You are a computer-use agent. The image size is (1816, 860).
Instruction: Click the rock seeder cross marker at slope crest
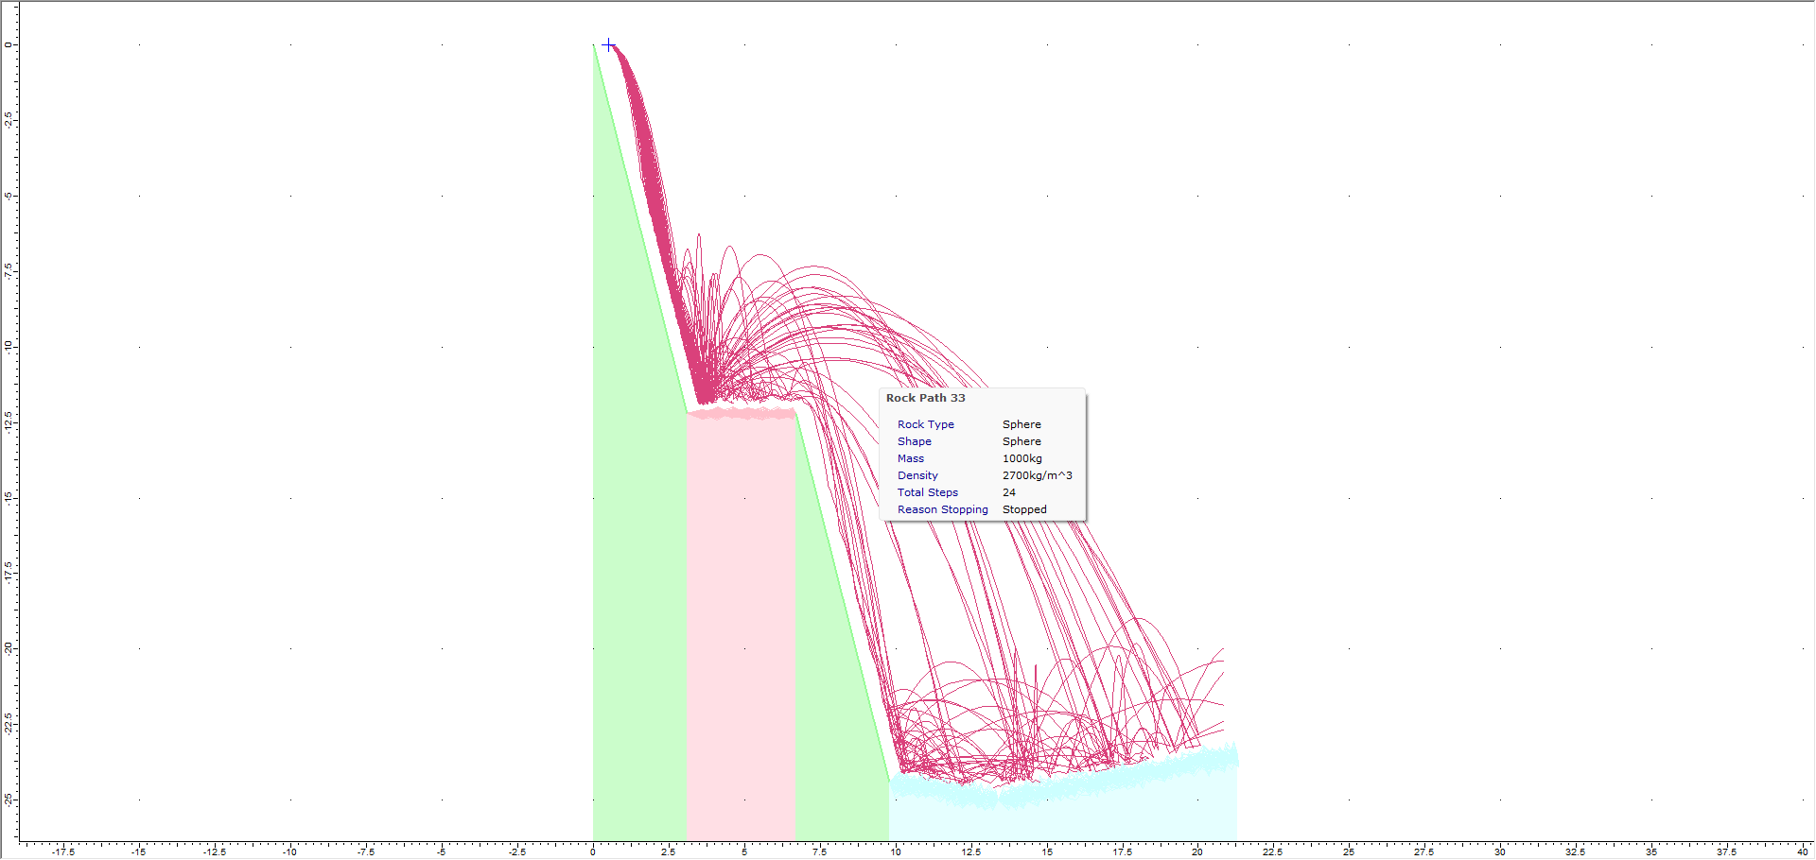[x=608, y=44]
